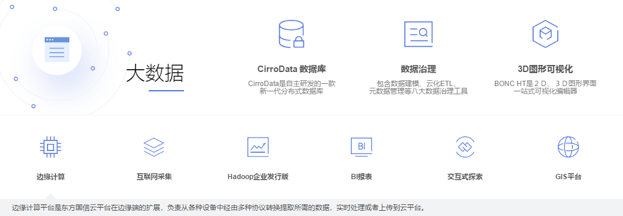Screen dimensions: 623x216
Task: Switch to the 交互式探索 tab label
Action: [x=465, y=177]
